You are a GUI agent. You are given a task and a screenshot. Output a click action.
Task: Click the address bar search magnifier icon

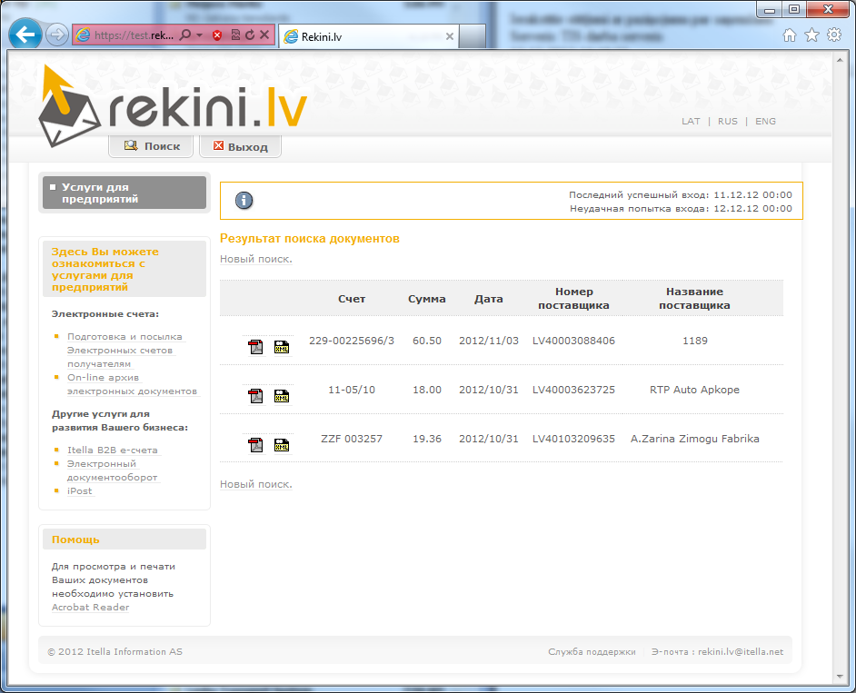pos(185,35)
